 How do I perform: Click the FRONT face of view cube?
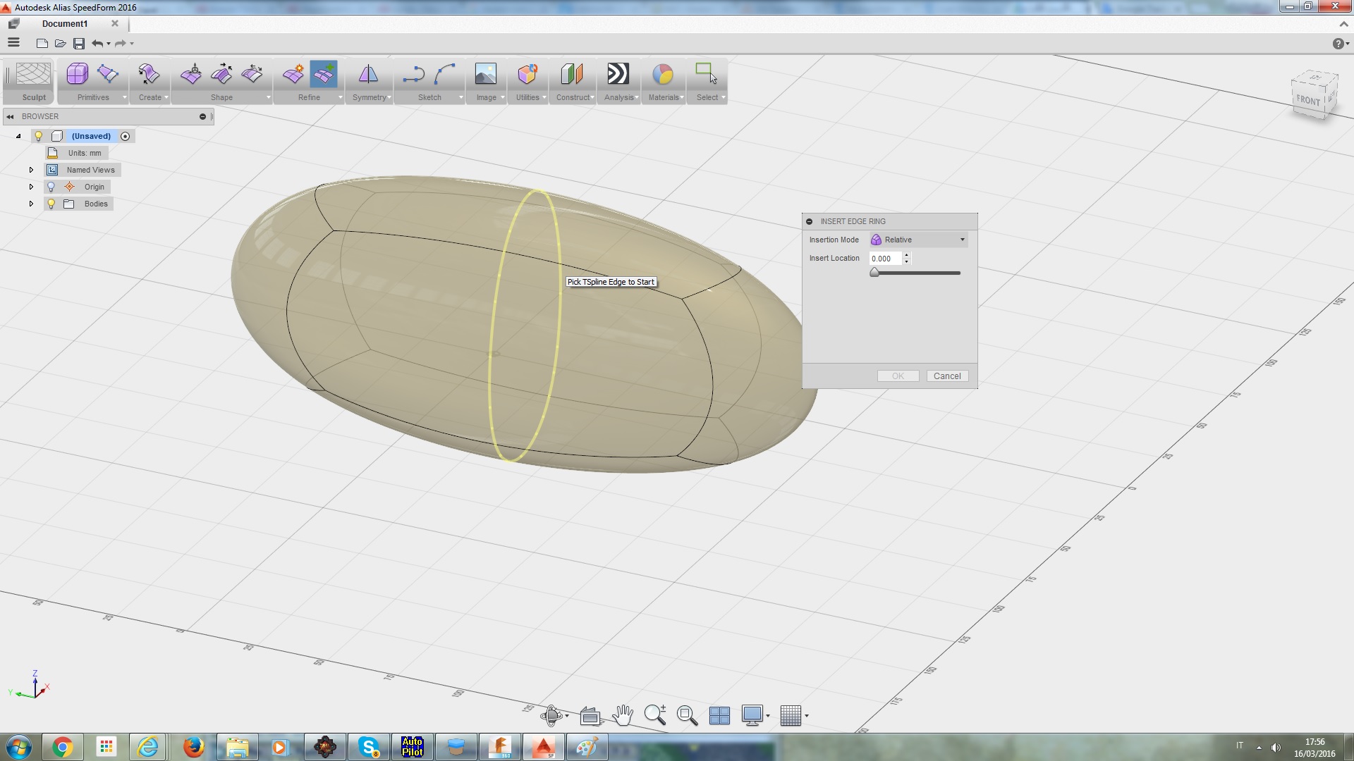coord(1308,101)
